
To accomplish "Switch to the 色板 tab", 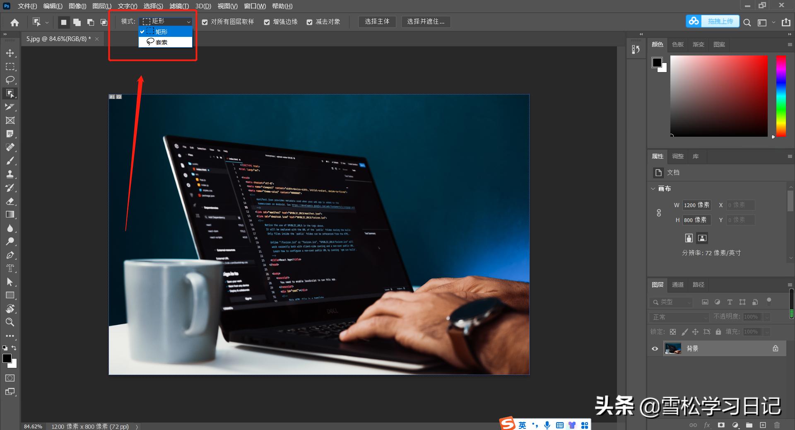I will click(x=678, y=44).
